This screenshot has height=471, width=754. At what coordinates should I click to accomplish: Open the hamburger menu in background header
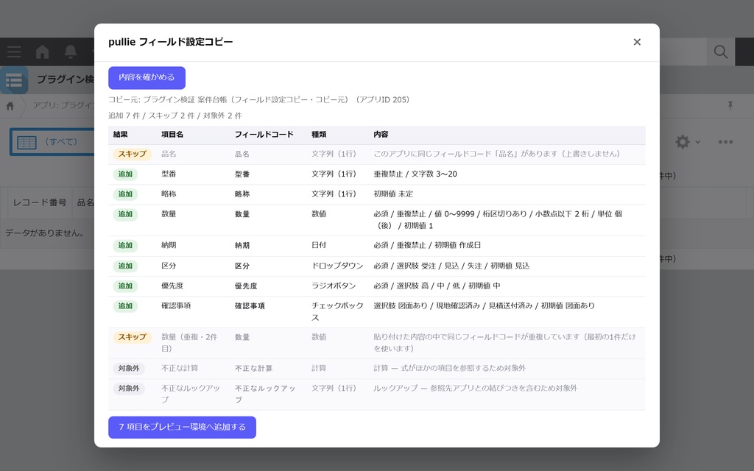pyautogui.click(x=14, y=52)
